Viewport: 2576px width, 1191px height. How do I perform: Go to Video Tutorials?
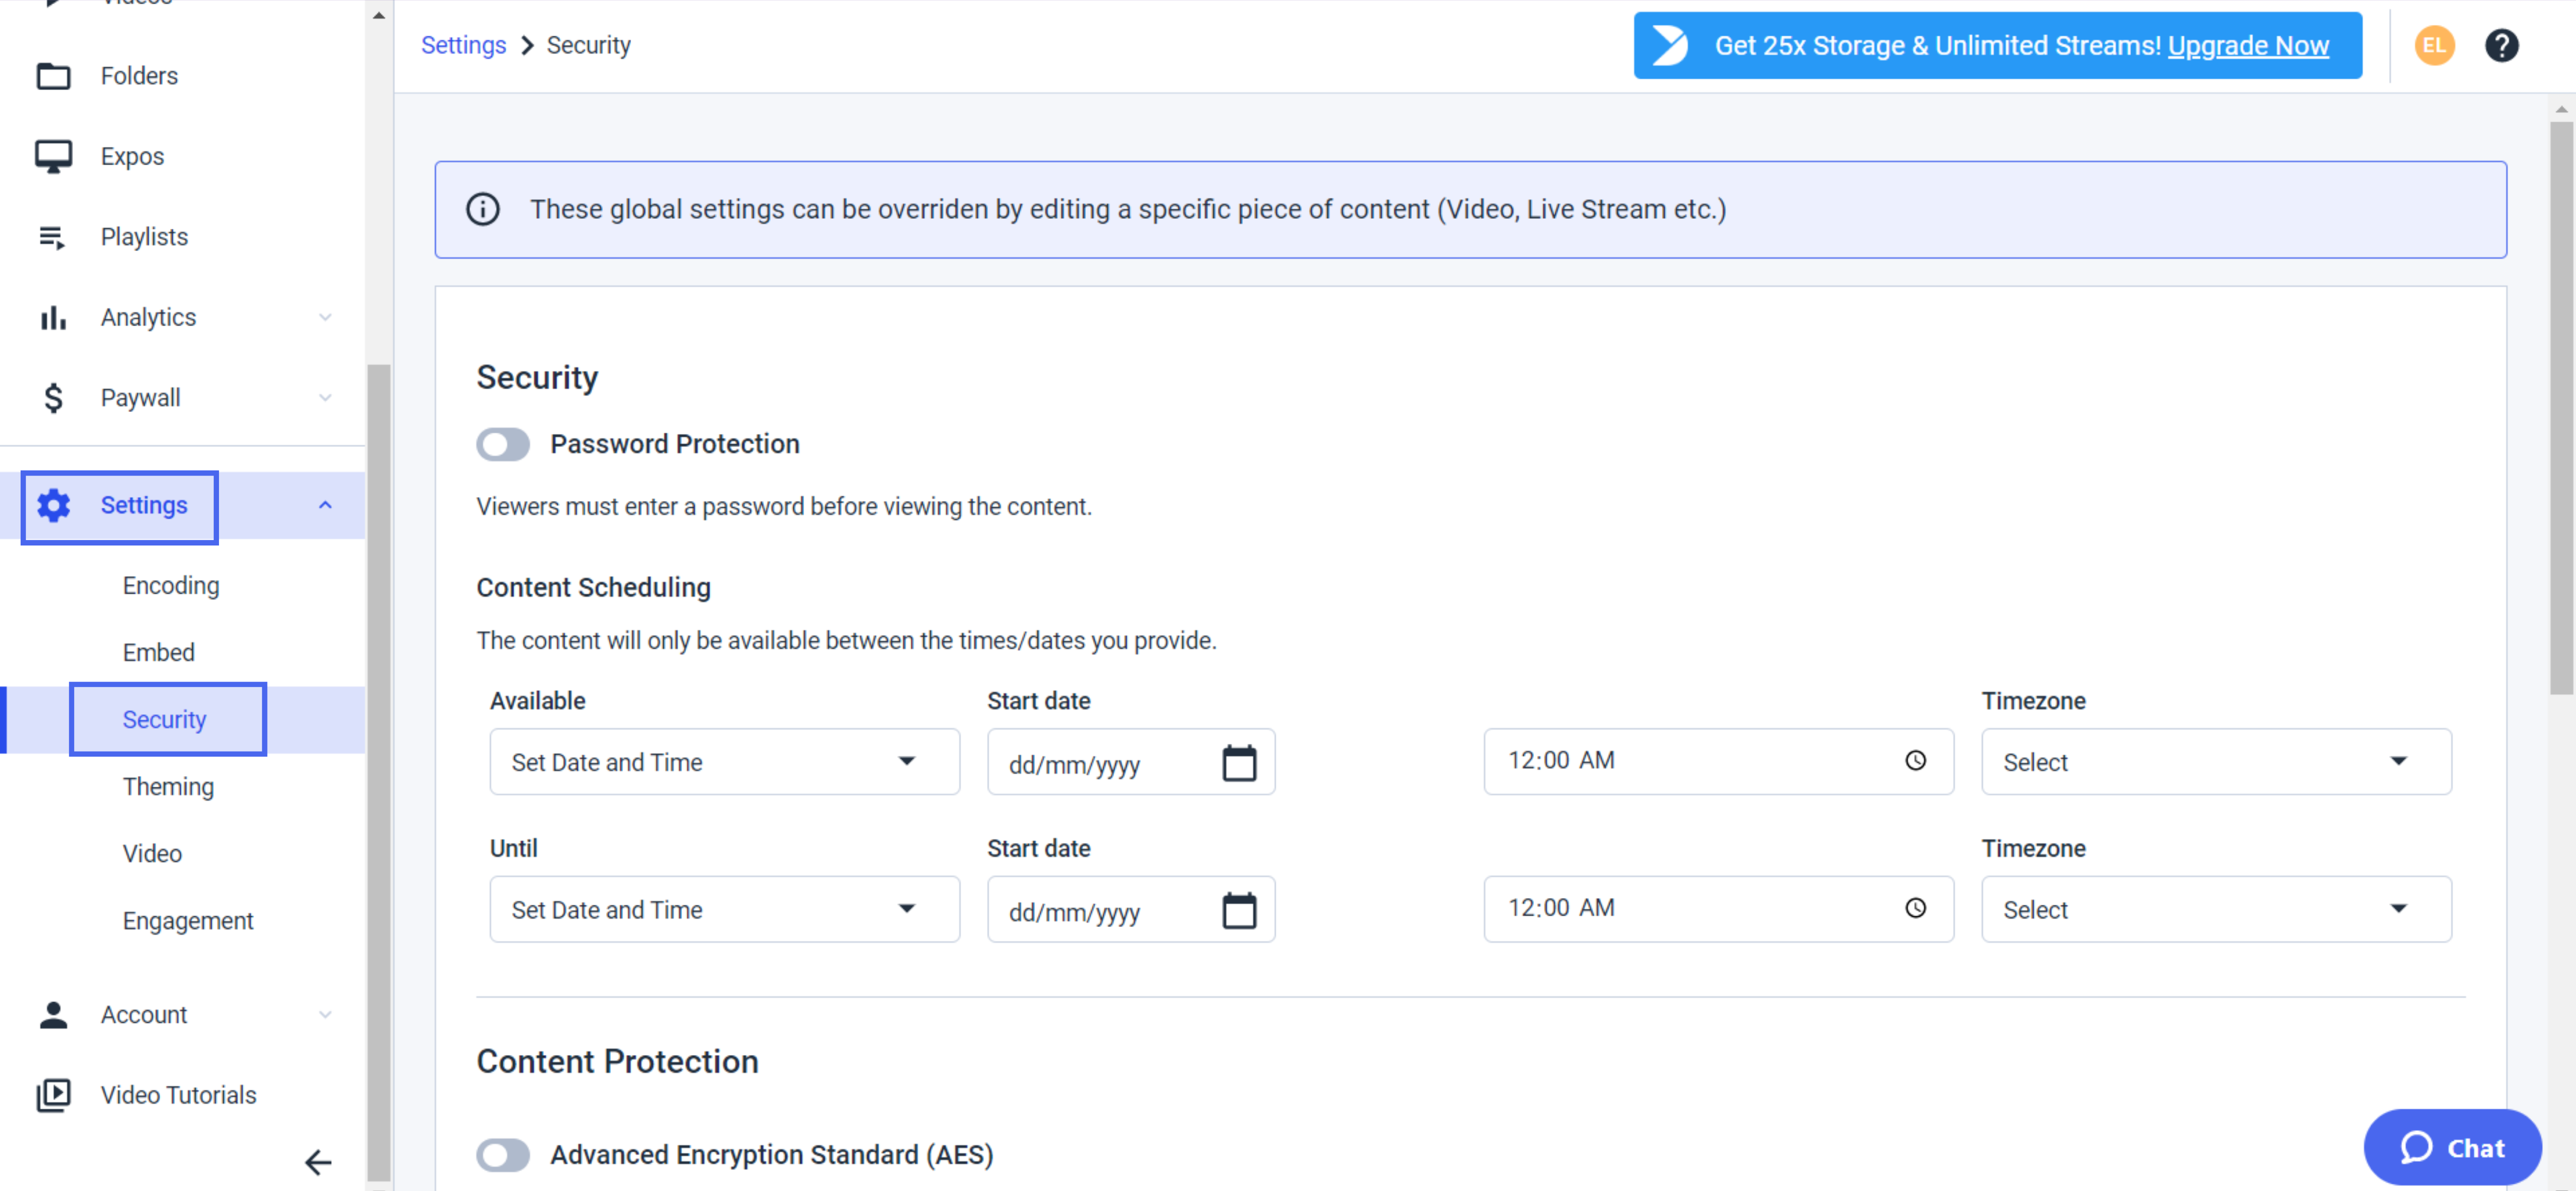click(178, 1095)
